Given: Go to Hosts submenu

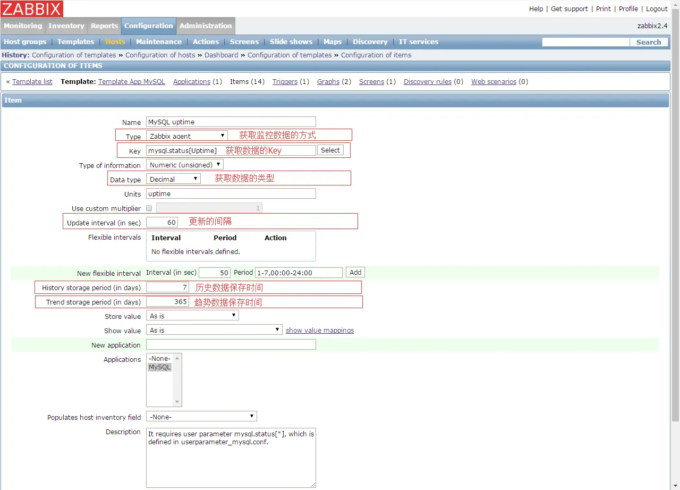Looking at the screenshot, I should [115, 42].
